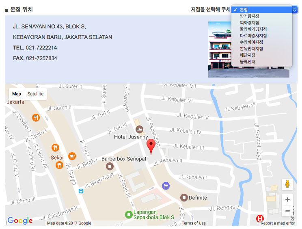Click the purple shopping cart icon

click(166, 186)
